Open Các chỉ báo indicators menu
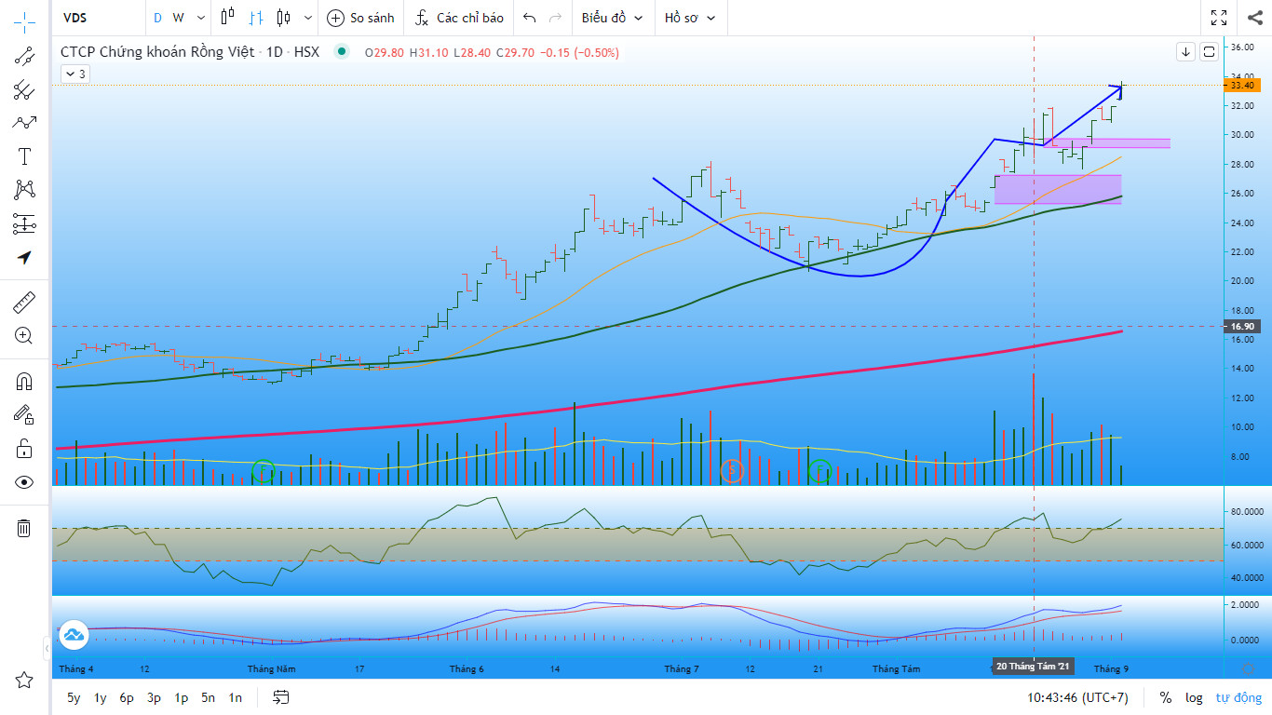 (x=459, y=18)
